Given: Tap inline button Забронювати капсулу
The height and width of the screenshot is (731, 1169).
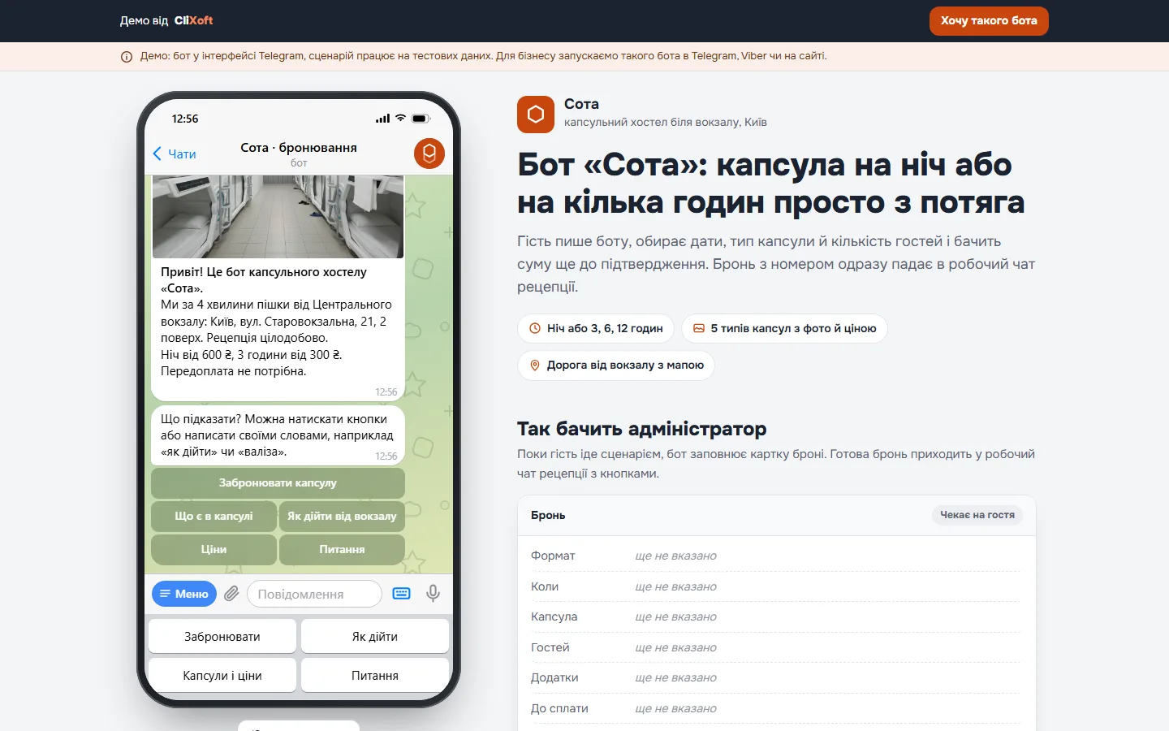Looking at the screenshot, I should pyautogui.click(x=278, y=483).
